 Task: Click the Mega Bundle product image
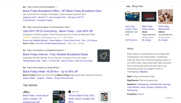click(x=165, y=17)
